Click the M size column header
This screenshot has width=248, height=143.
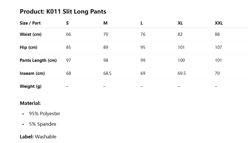[105, 23]
